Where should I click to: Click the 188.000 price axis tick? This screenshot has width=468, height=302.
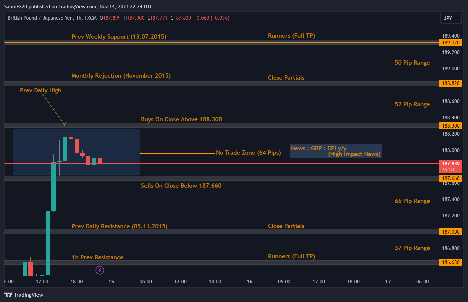click(451, 150)
